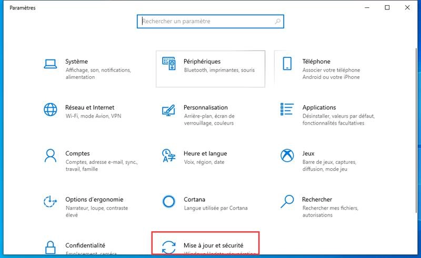Focus the "Rechercher un paramètre" search field

pos(205,22)
